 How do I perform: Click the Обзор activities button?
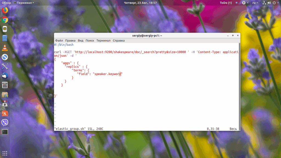point(6,3)
